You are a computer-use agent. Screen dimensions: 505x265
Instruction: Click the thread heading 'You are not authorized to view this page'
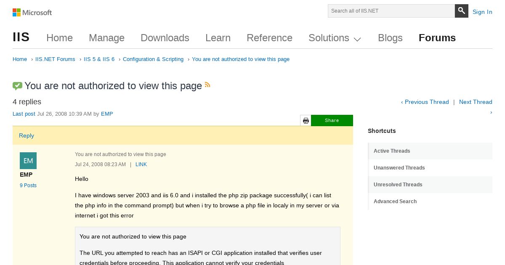point(113,86)
